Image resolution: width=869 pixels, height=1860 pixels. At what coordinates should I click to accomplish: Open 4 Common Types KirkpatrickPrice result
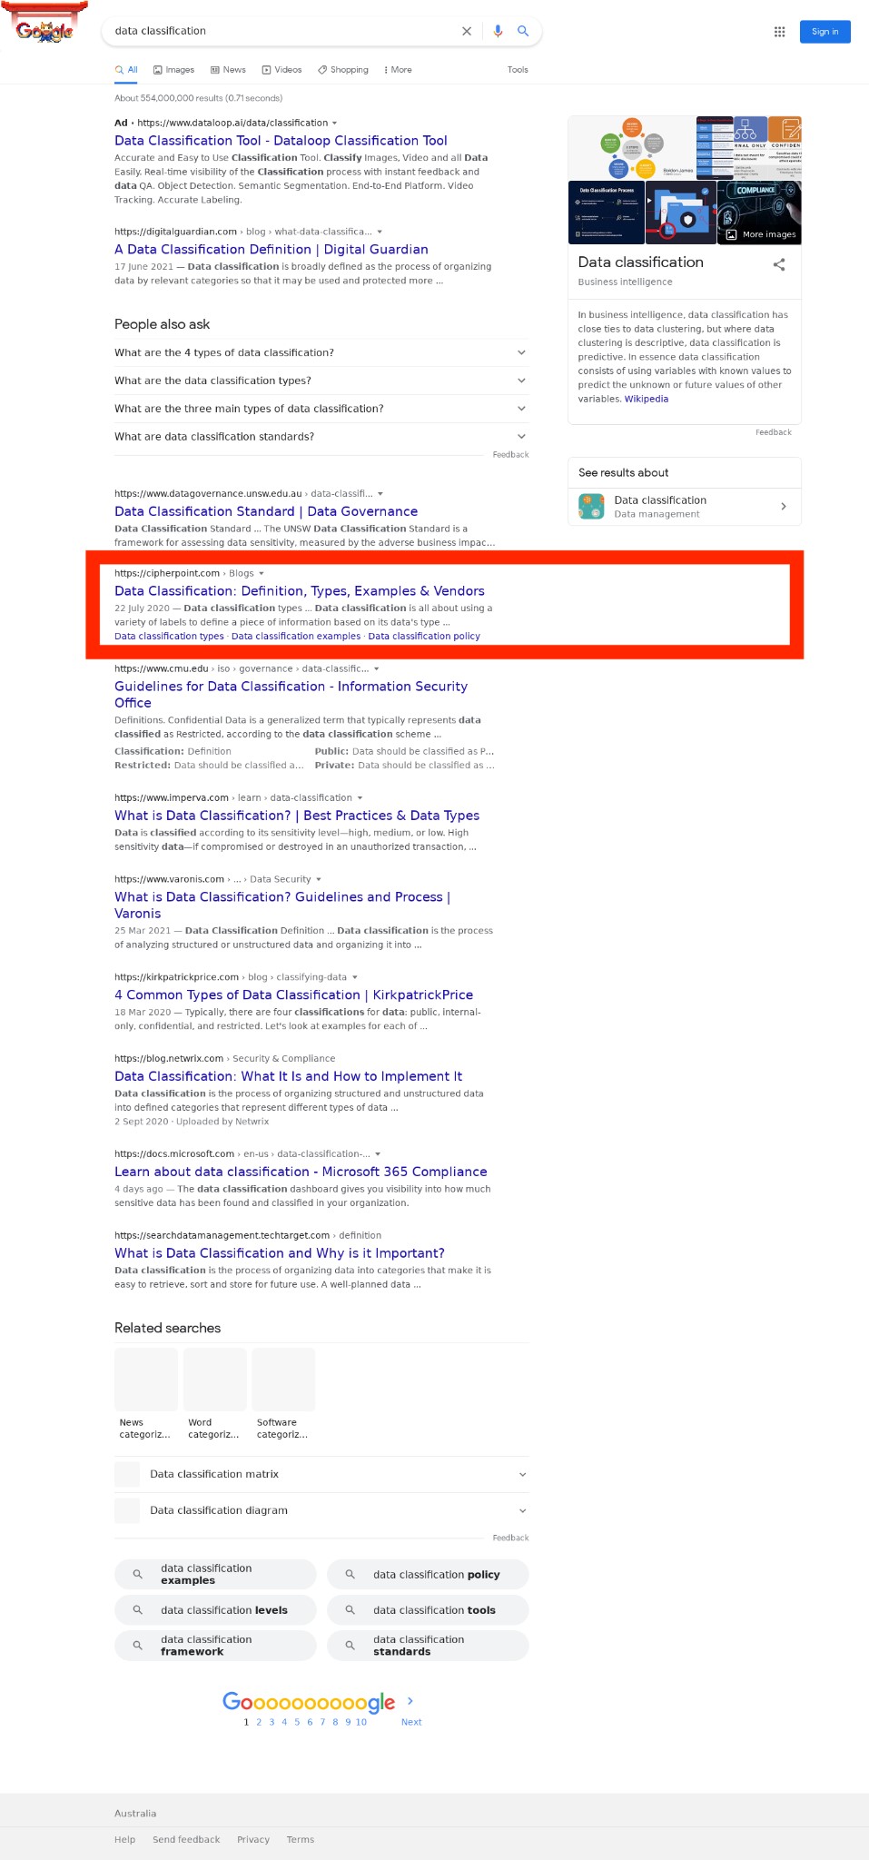pos(293,995)
